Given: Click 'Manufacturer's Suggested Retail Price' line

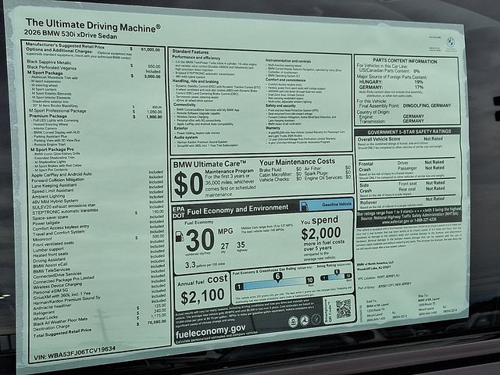Looking at the screenshot, I should point(65,45).
